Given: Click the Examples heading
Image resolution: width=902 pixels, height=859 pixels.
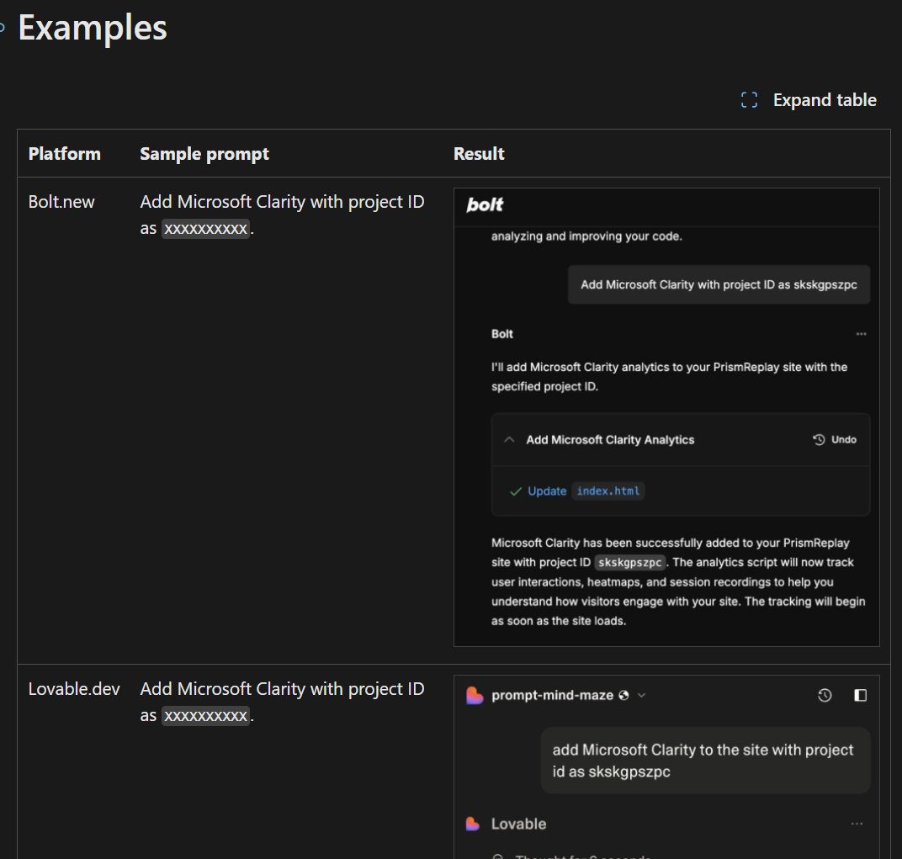Looking at the screenshot, I should [x=93, y=28].
